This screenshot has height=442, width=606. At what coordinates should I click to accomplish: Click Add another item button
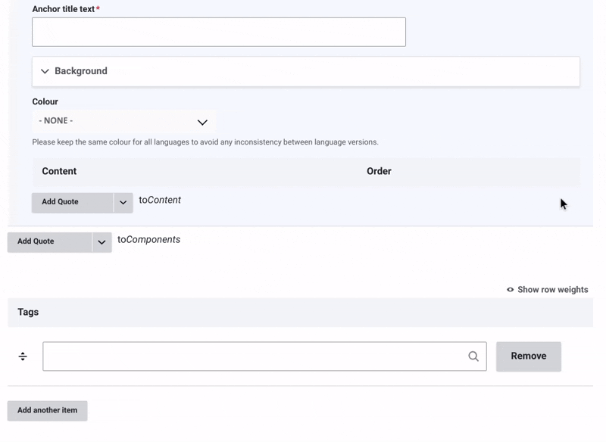point(47,410)
